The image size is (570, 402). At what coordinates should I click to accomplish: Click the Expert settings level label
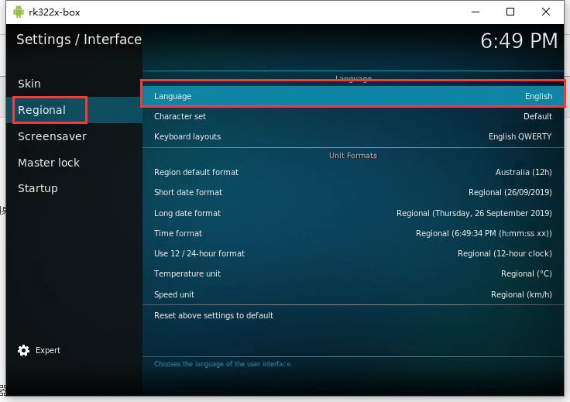(47, 350)
